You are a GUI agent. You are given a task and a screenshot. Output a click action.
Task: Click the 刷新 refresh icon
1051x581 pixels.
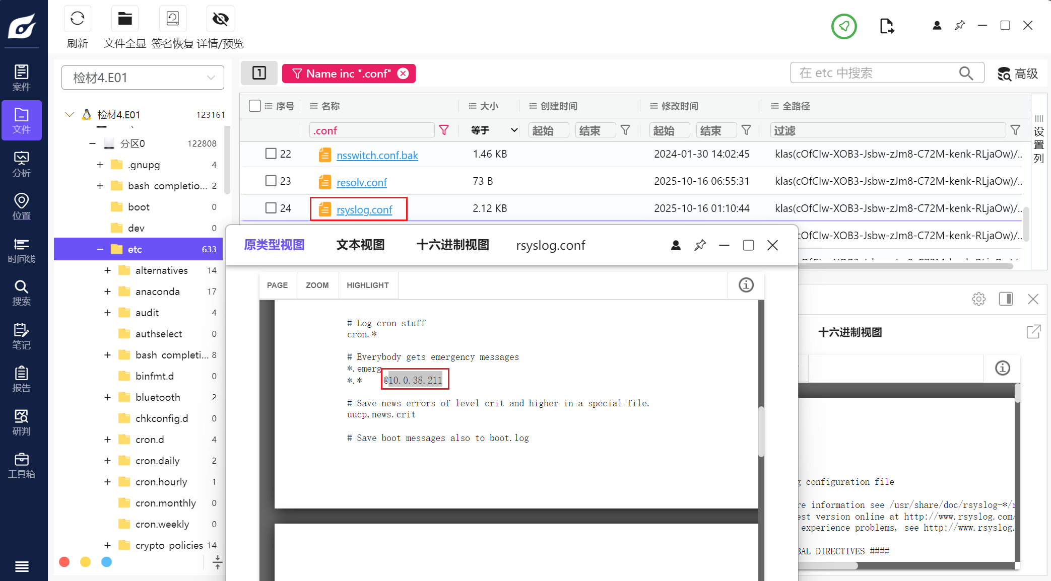(x=77, y=19)
